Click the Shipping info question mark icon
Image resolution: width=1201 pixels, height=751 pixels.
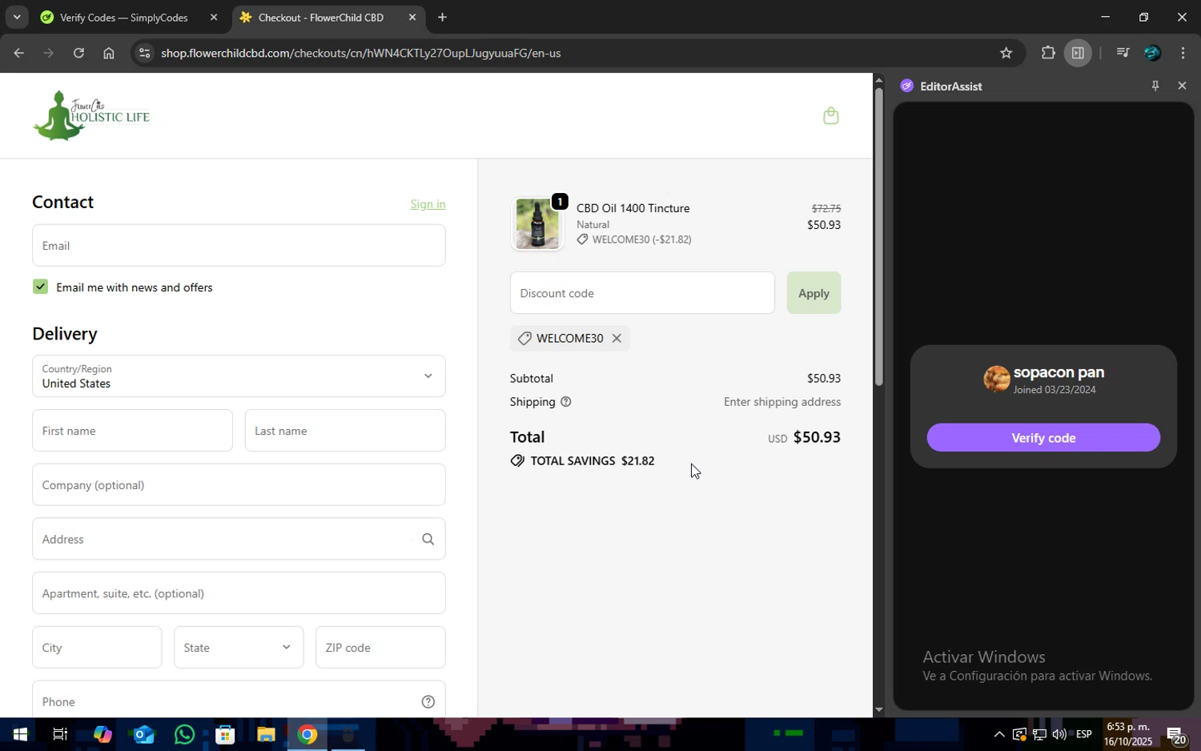point(566,402)
